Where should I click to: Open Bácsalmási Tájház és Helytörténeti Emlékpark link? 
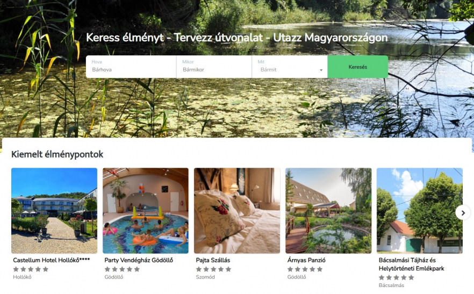412,264
